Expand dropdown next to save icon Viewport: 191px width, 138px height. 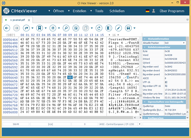(135, 28)
